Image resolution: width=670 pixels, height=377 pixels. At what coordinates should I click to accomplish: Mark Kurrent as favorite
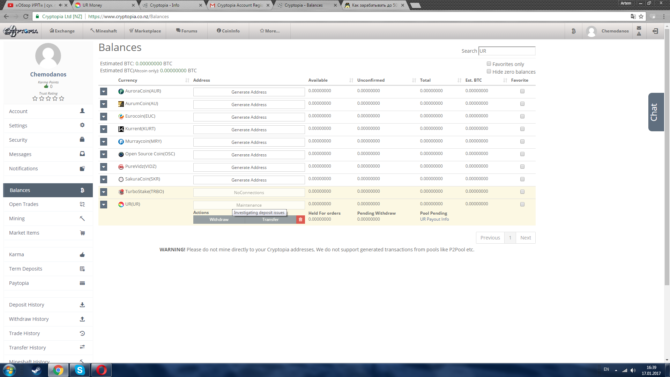coord(522,129)
